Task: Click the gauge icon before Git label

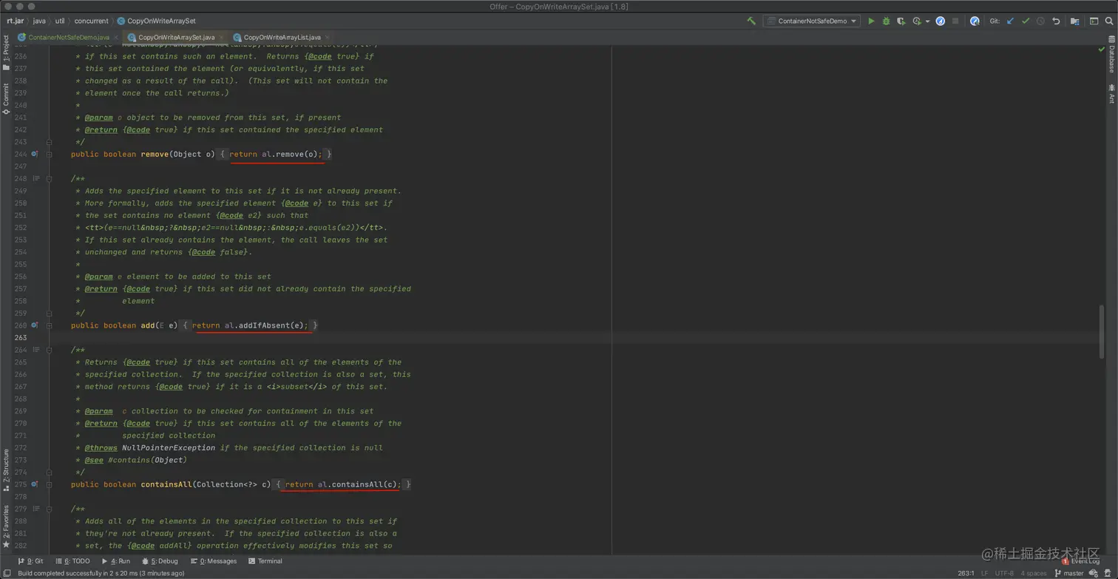Action: pyautogui.click(x=975, y=21)
